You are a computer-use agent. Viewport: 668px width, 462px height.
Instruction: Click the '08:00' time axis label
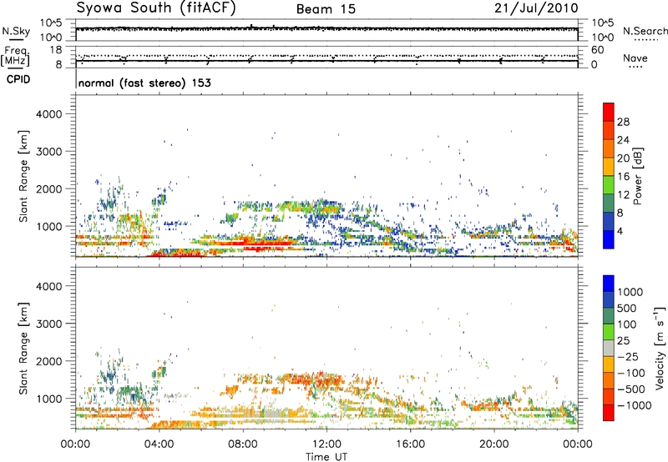(x=243, y=444)
